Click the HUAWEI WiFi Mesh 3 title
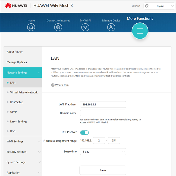The width and height of the screenshot is (176, 176). coord(53,5)
